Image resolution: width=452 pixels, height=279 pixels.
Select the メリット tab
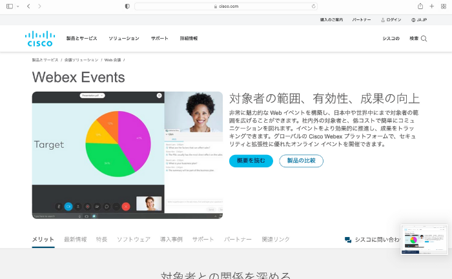(43, 240)
